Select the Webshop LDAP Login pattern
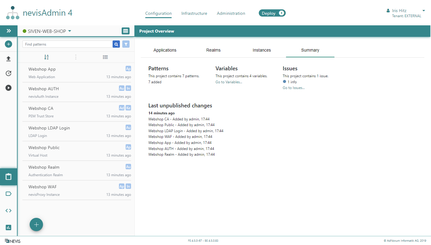This screenshot has width=431, height=245. (x=77, y=131)
